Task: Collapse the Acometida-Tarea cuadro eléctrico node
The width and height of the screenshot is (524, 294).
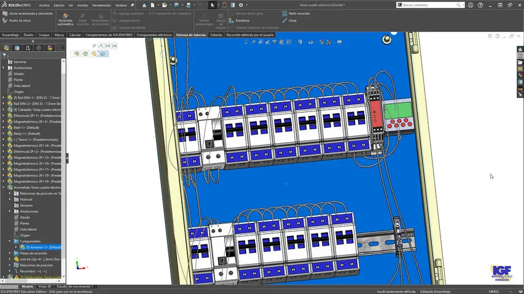Action: pyautogui.click(x=4, y=187)
